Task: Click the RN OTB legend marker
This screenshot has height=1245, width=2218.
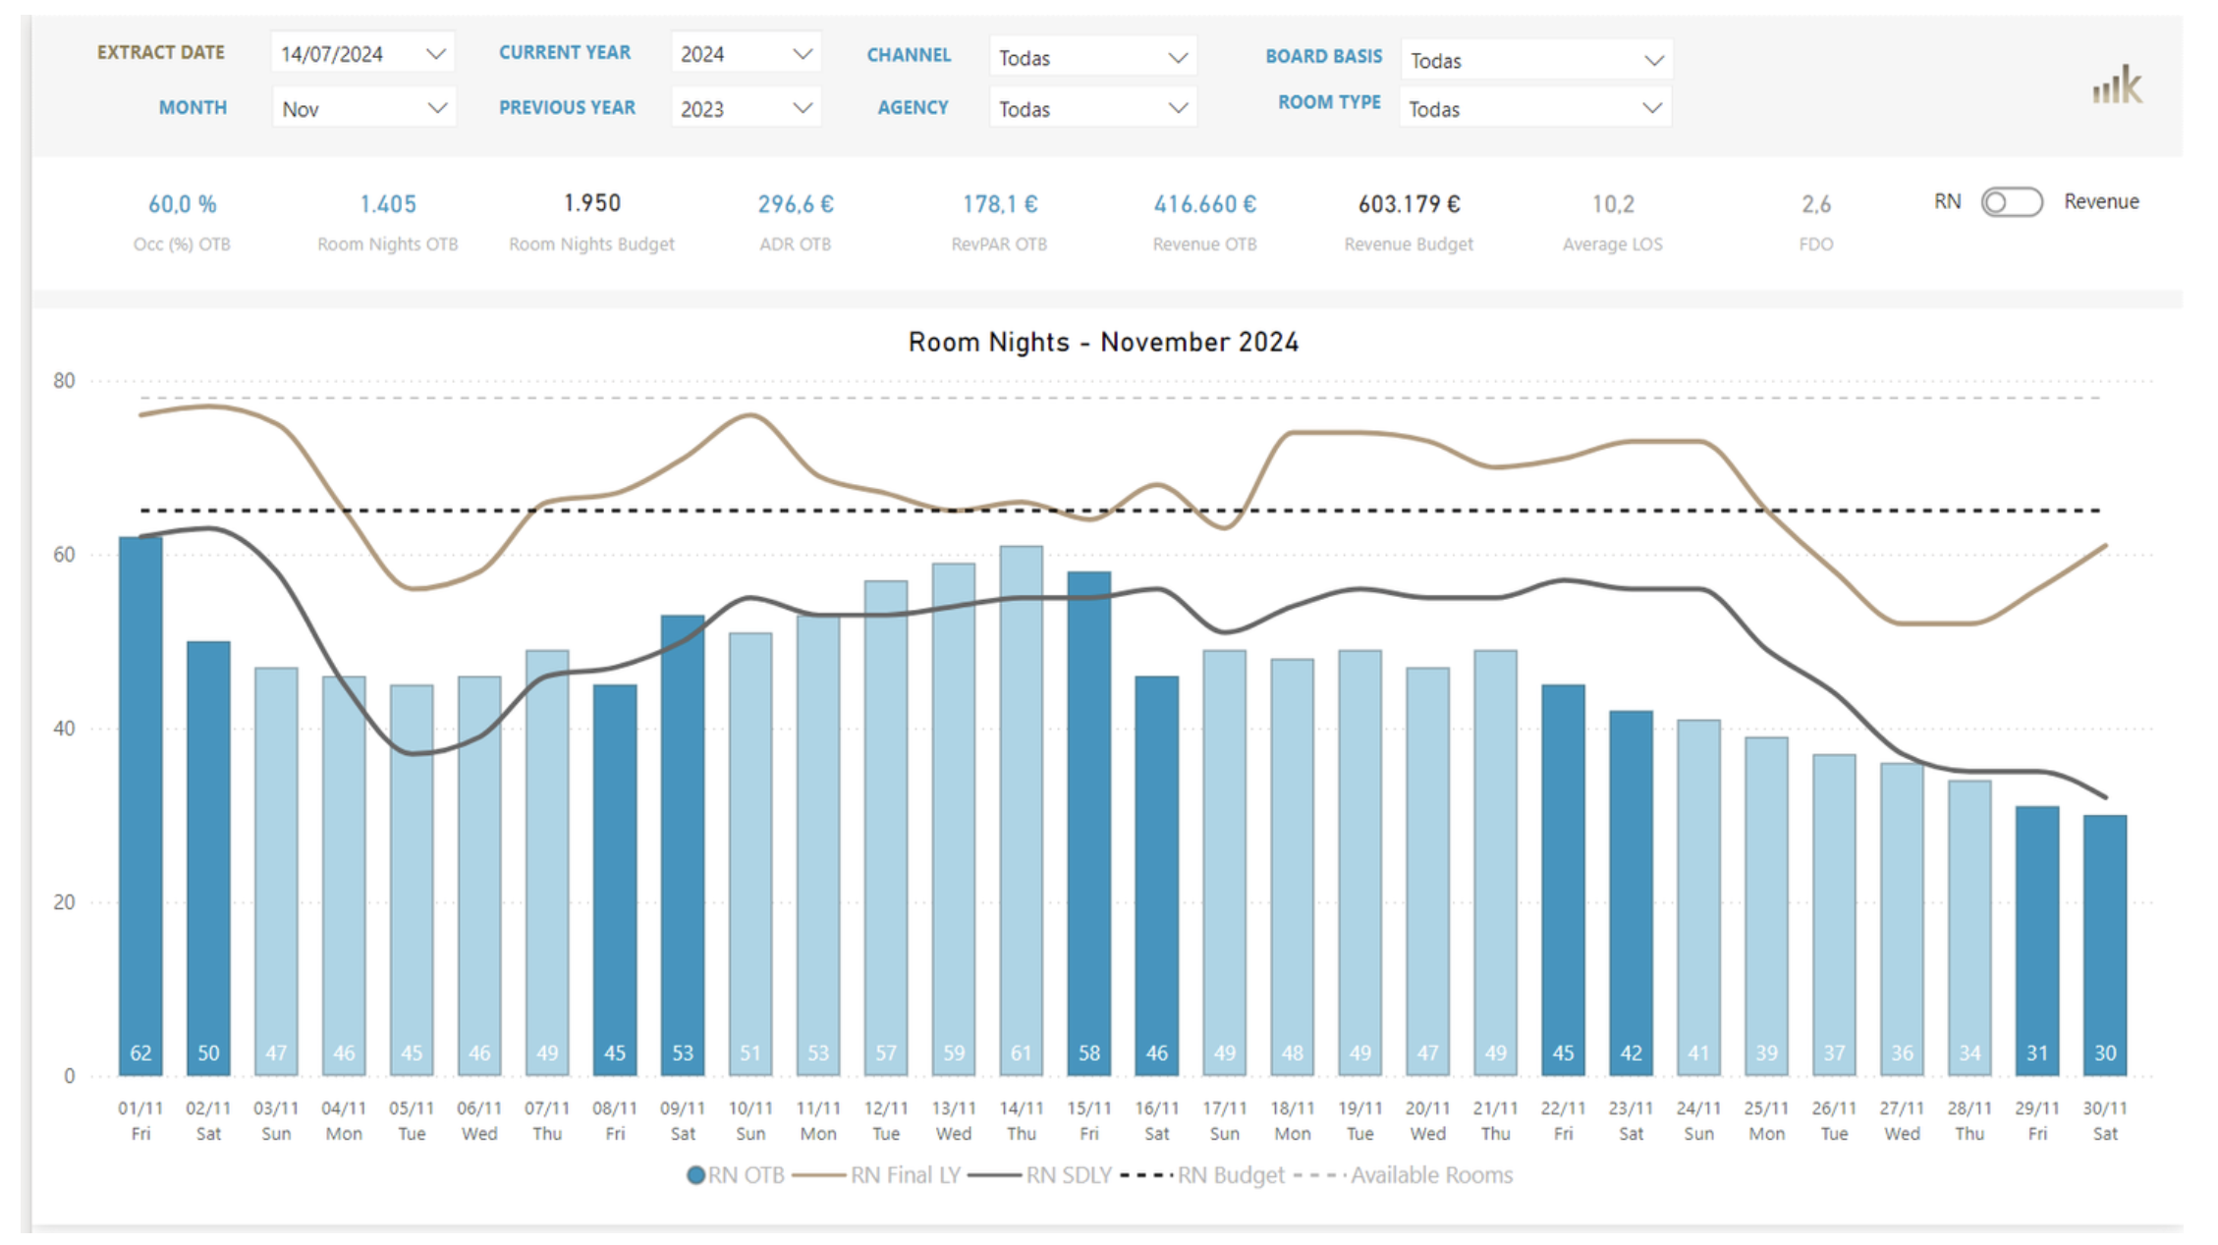Action: coord(695,1175)
